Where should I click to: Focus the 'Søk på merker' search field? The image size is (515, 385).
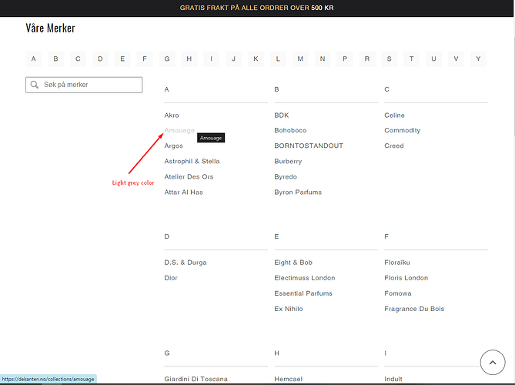(x=84, y=85)
